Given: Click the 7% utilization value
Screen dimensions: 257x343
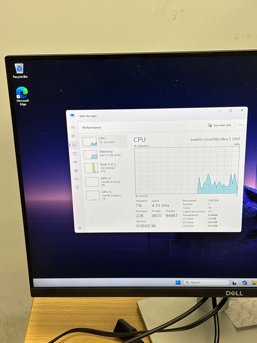Looking at the screenshot, I should point(139,206).
